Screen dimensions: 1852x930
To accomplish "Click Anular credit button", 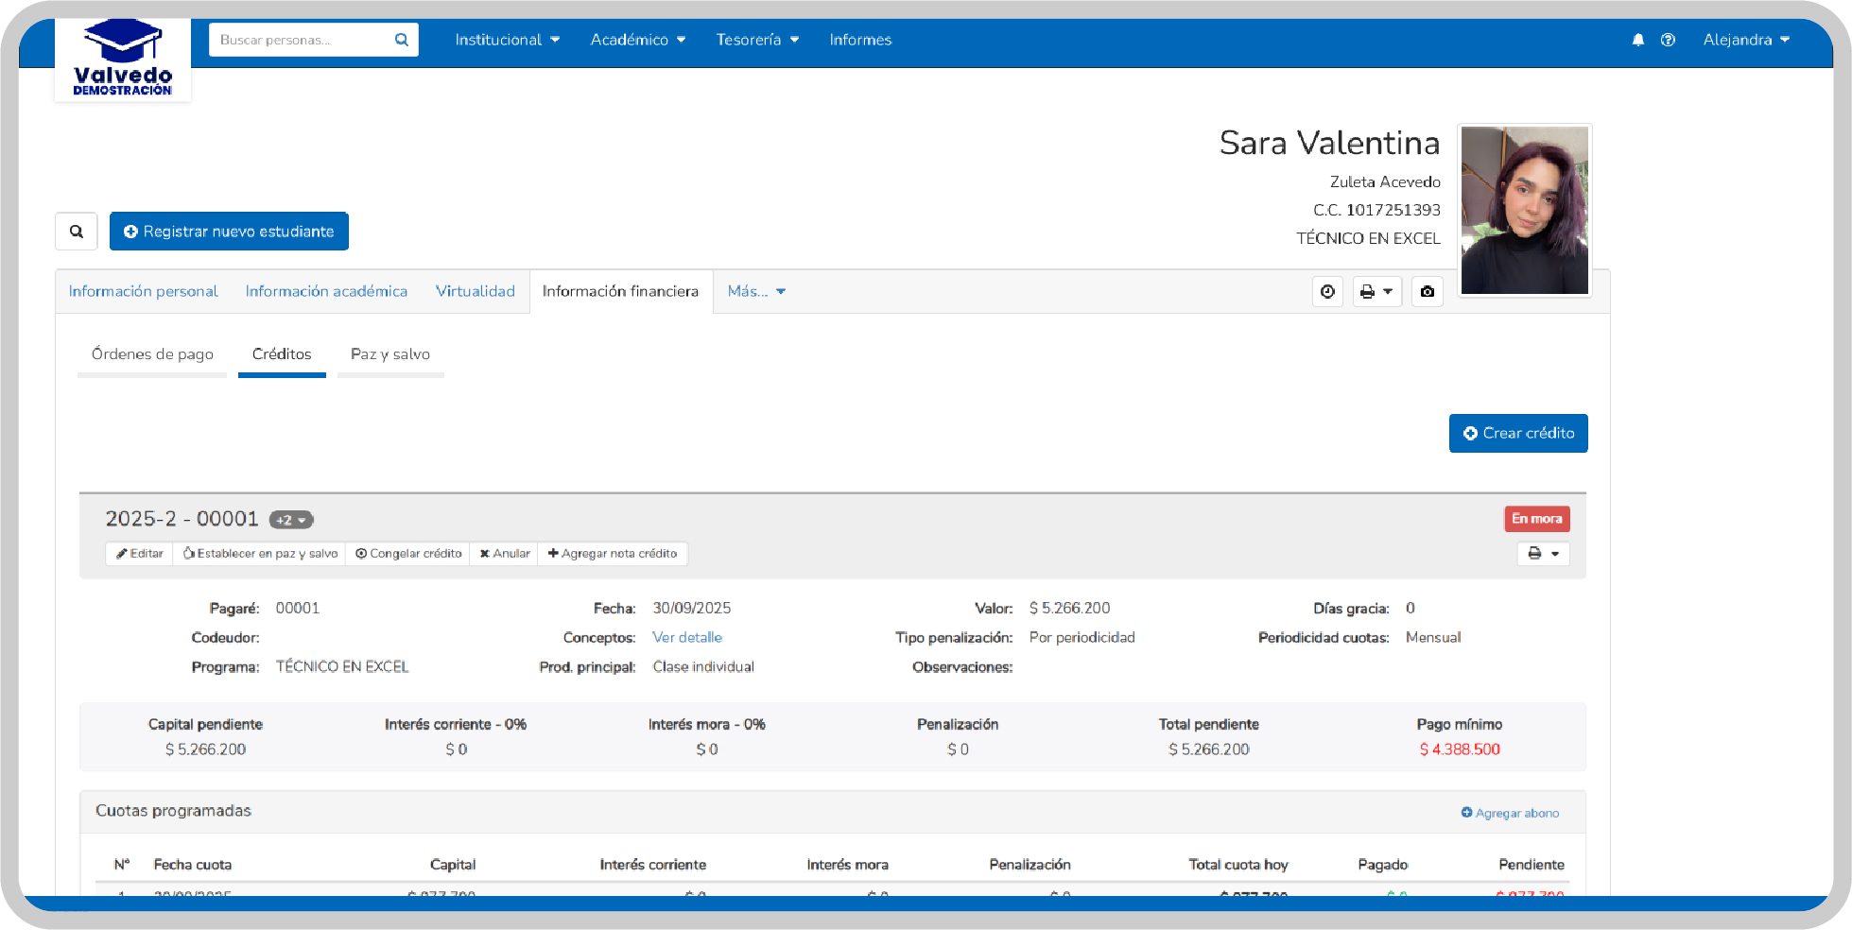I will 504,554.
